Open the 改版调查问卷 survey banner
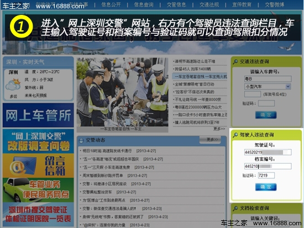This screenshot has height=228, width=304. pyautogui.click(x=38, y=141)
